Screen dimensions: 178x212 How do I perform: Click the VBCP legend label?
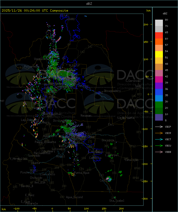[168, 127]
